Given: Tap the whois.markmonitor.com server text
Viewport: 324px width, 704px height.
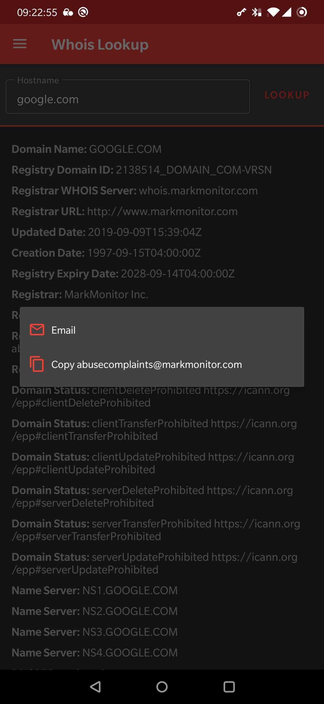Looking at the screenshot, I should pos(198,191).
